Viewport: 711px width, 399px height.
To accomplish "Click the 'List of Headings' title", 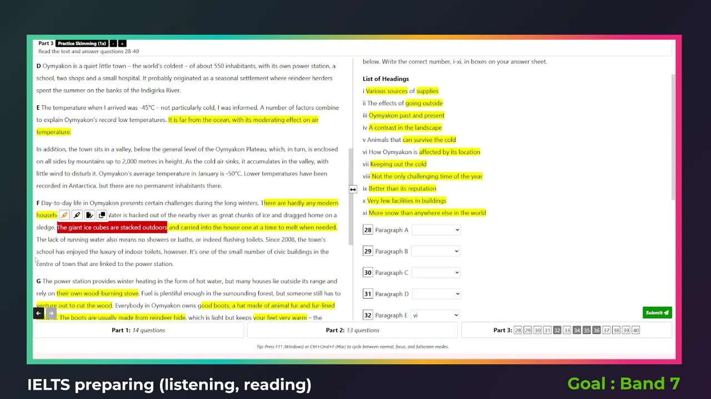I will 385,79.
